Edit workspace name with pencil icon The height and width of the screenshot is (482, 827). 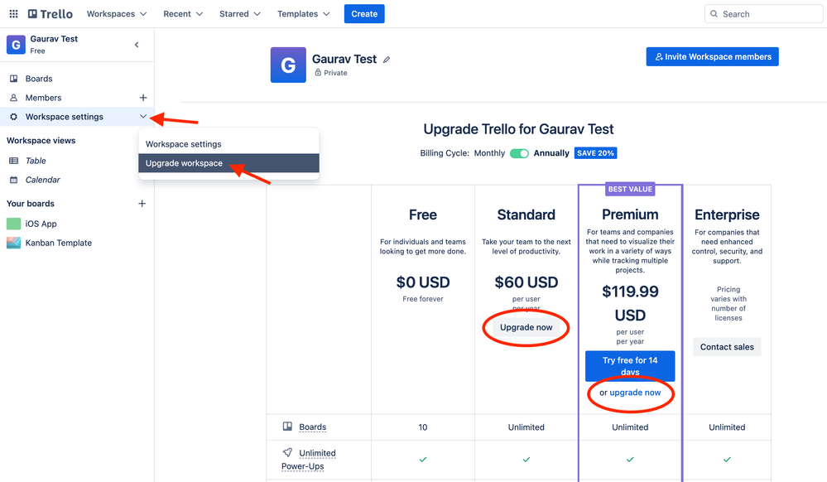pyautogui.click(x=387, y=60)
